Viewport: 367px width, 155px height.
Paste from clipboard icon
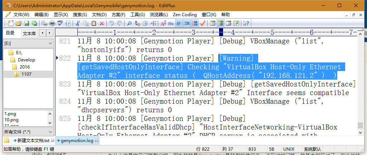(x=94, y=23)
